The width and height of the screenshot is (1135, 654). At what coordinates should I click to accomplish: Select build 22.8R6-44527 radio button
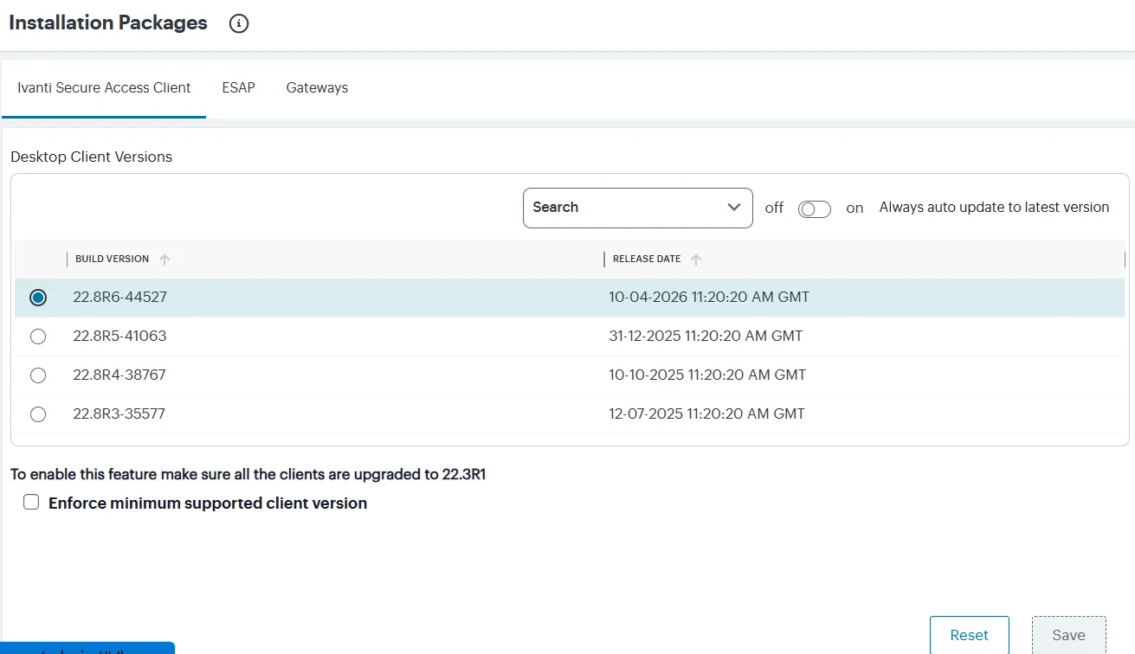click(38, 298)
